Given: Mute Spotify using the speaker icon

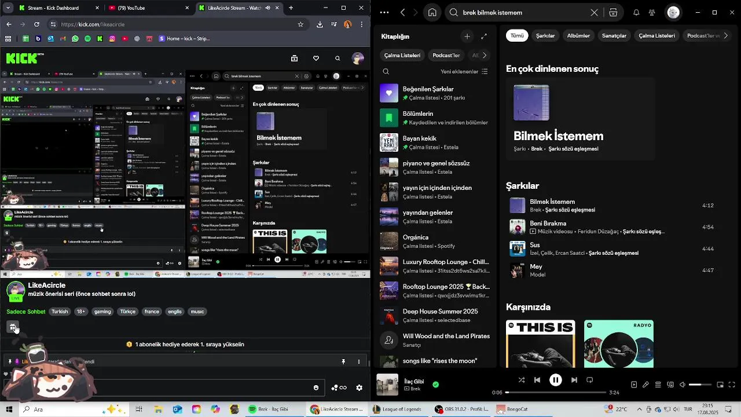Looking at the screenshot, I should pyautogui.click(x=683, y=385).
